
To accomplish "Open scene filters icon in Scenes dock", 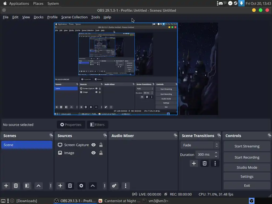I will click(x=27, y=186).
